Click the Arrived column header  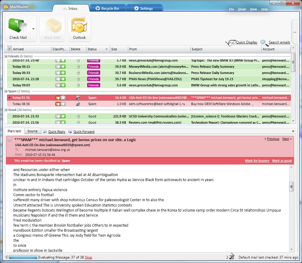click(31, 49)
